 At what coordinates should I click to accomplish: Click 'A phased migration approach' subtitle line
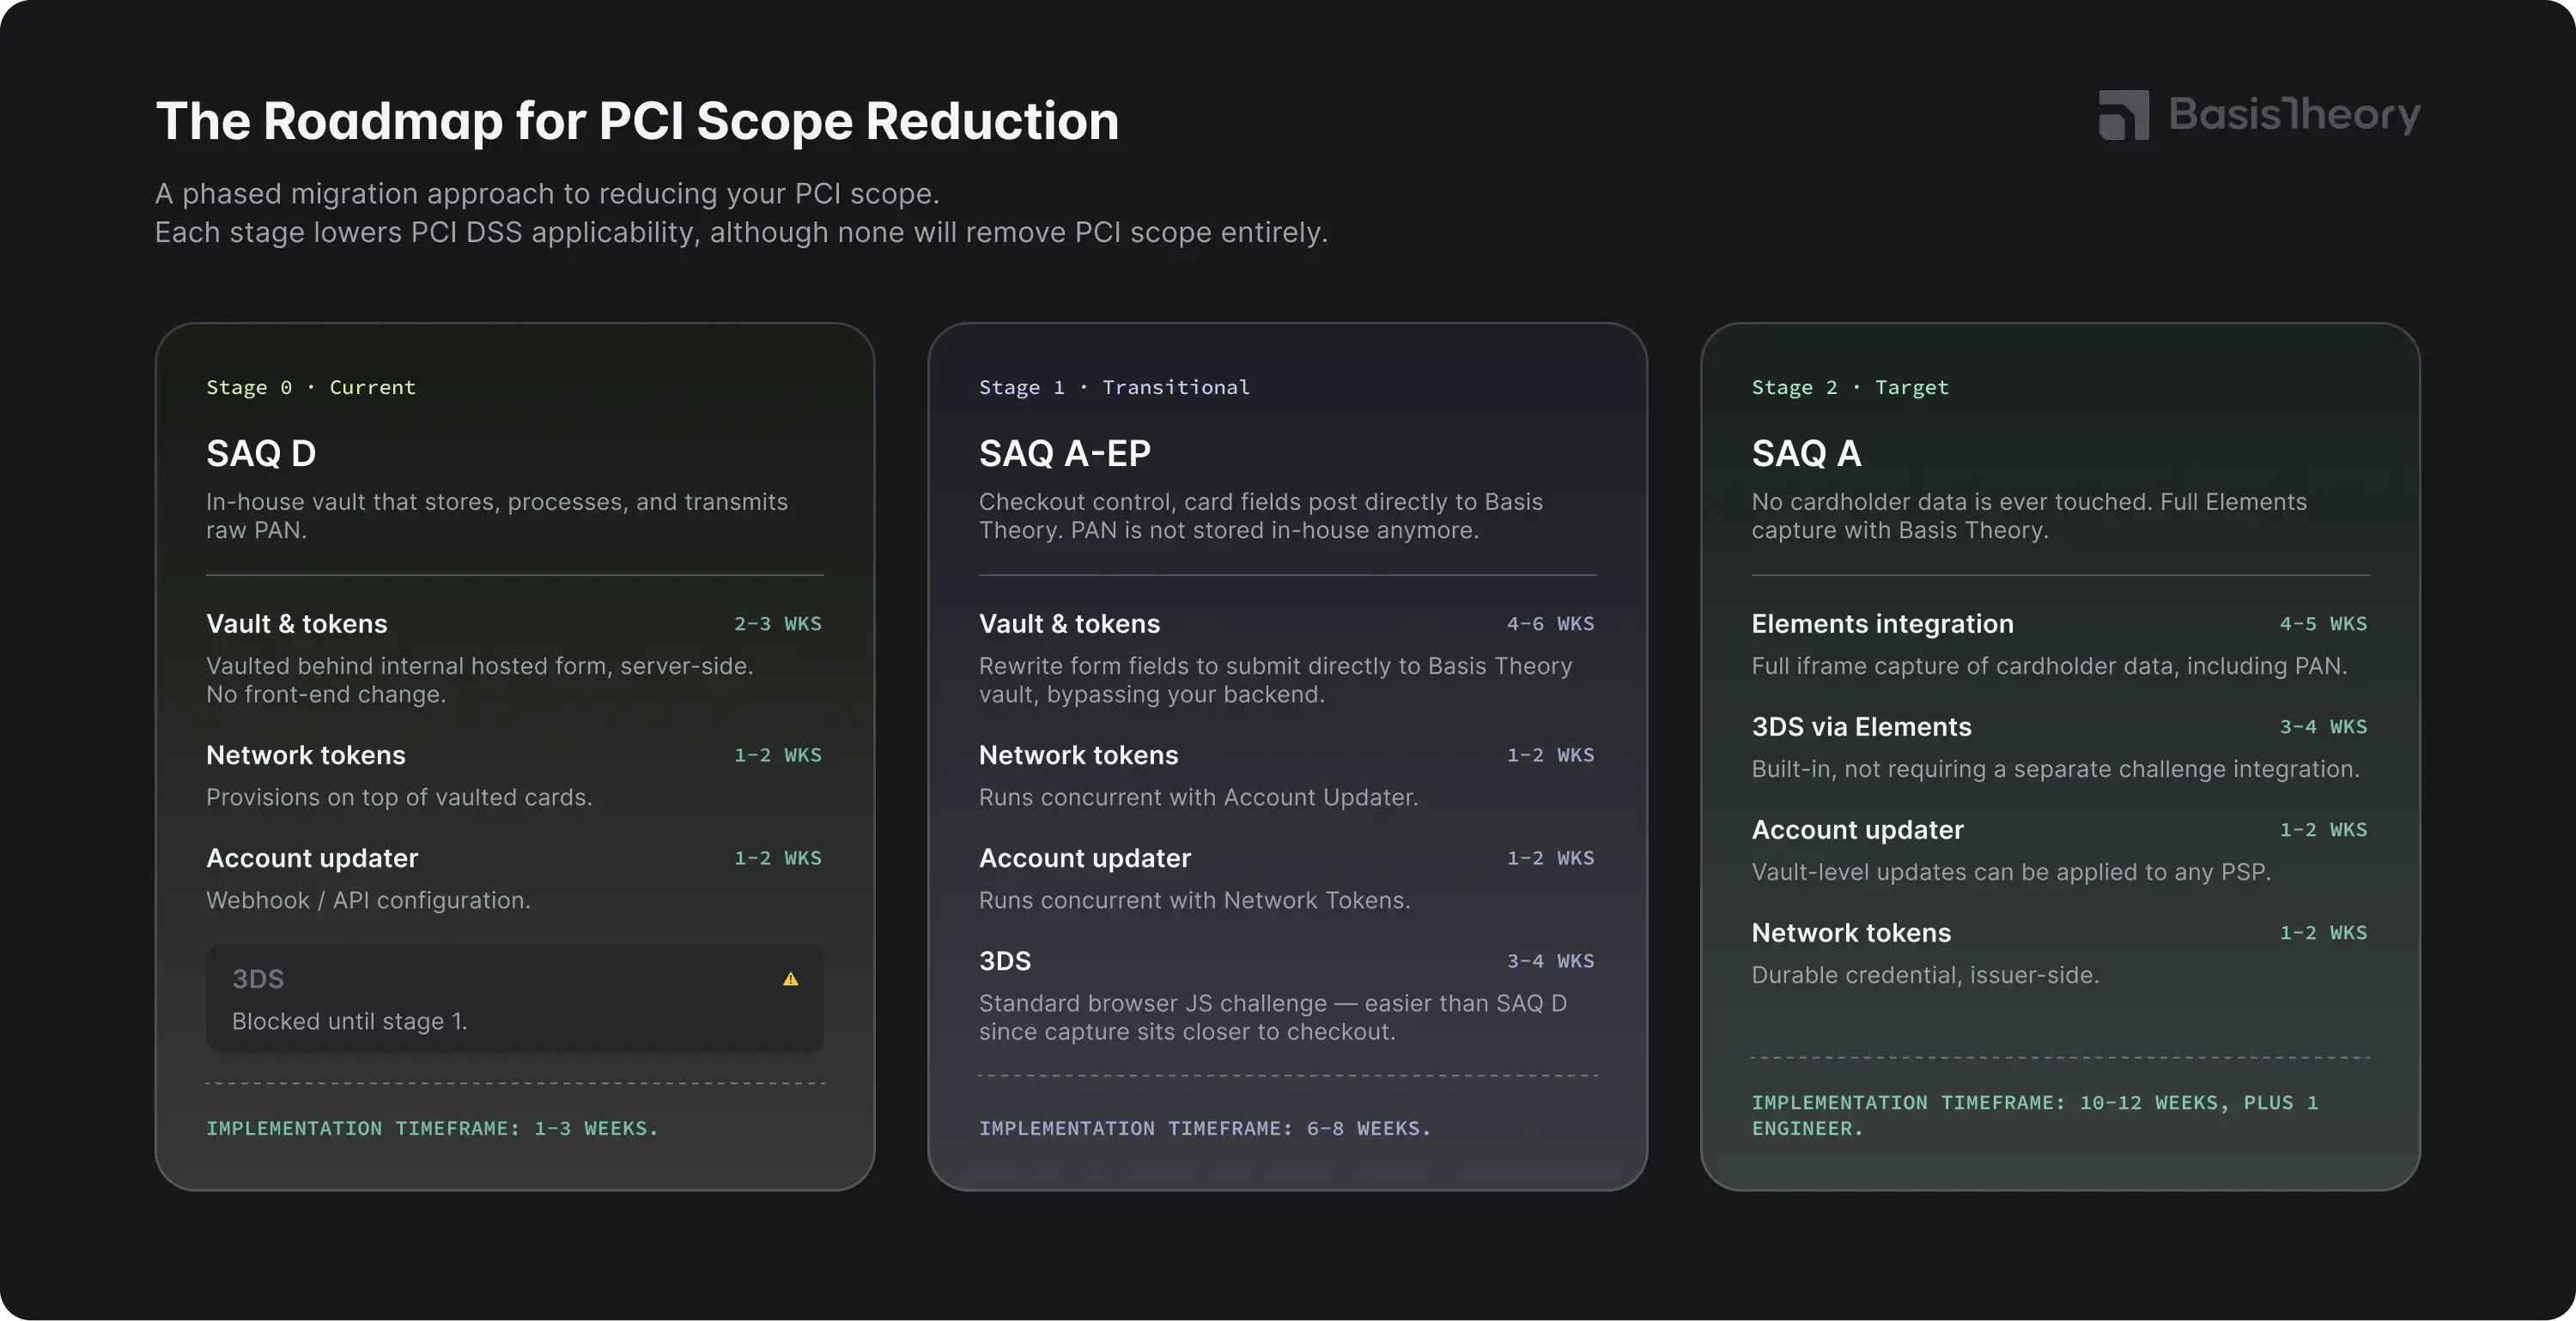pyautogui.click(x=547, y=193)
